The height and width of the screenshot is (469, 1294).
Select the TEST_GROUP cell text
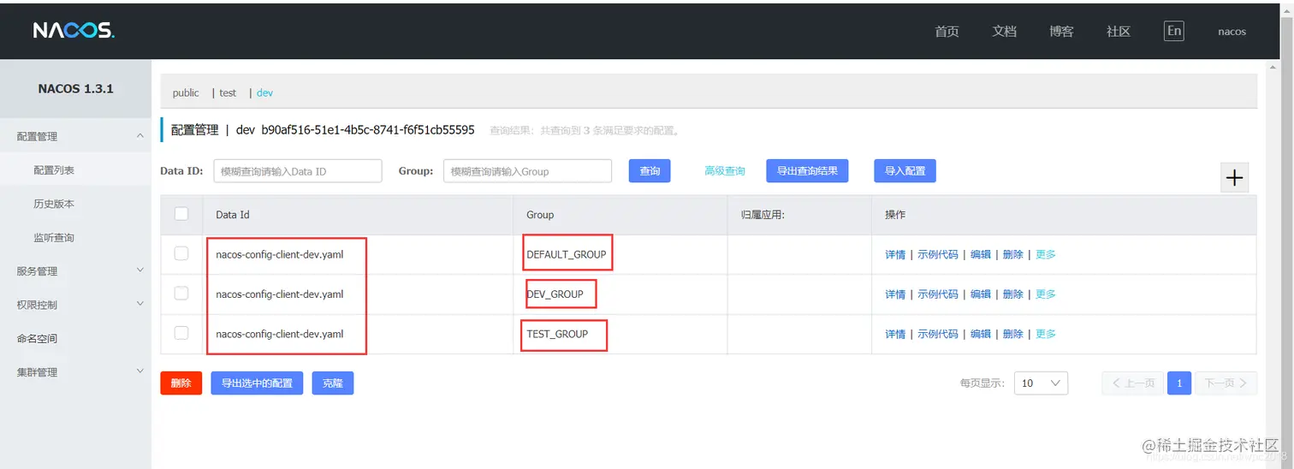[557, 334]
